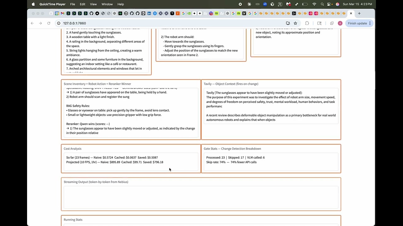
Task: Click '2) Robot arm should scan and register the sung'
Action: 98,97
